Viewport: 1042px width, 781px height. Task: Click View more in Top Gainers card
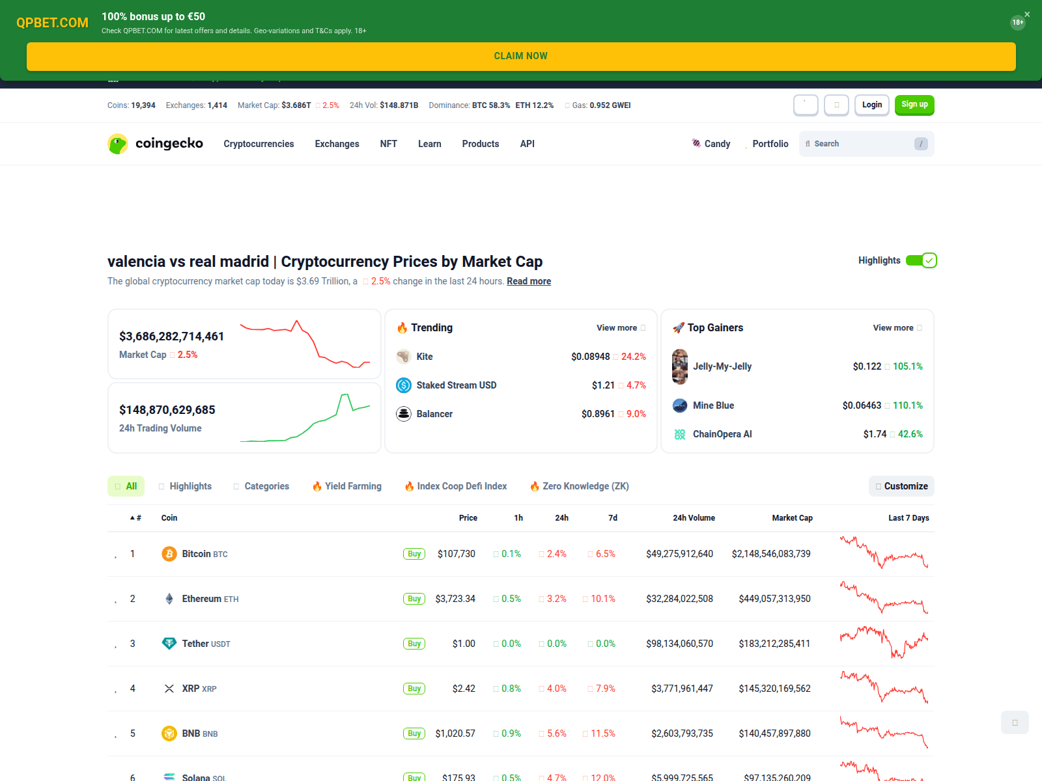coord(897,328)
